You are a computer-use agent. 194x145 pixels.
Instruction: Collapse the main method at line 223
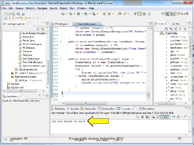[61, 59]
